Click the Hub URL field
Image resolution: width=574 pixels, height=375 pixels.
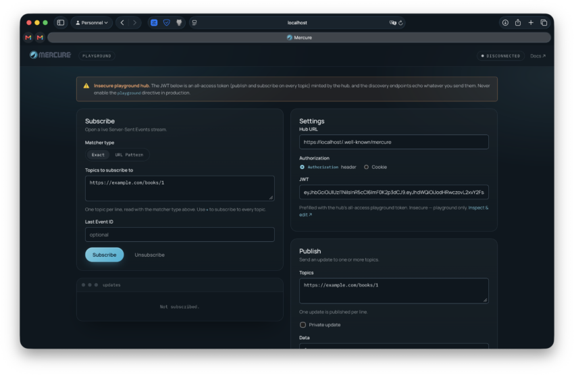point(394,142)
